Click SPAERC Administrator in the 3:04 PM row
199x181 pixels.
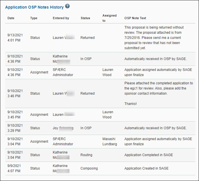[63, 142]
